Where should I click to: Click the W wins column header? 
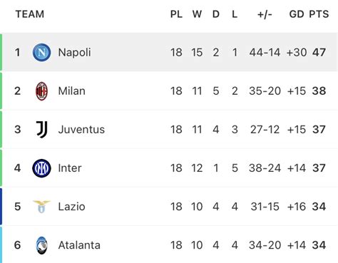click(x=197, y=14)
